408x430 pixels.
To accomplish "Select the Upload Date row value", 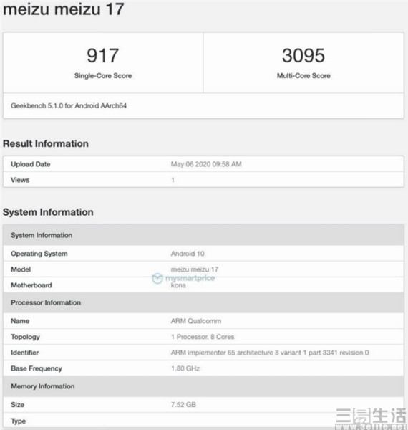I will (x=206, y=164).
